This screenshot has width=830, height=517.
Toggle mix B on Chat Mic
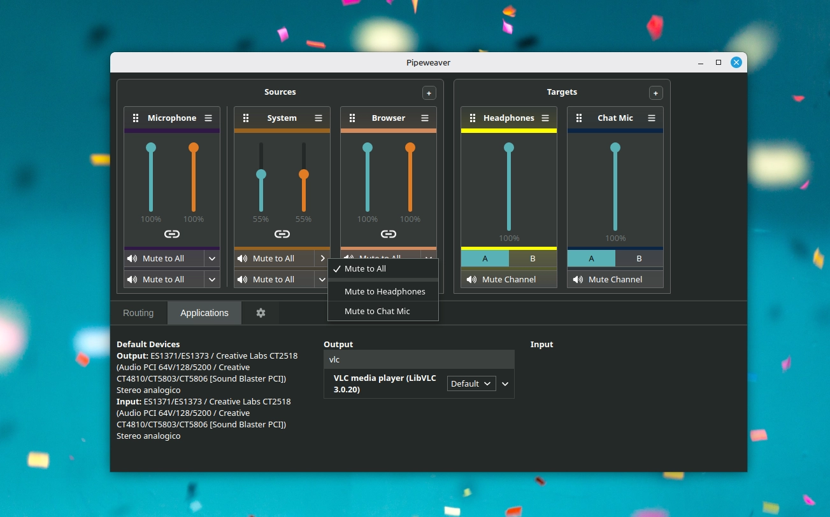(x=639, y=258)
